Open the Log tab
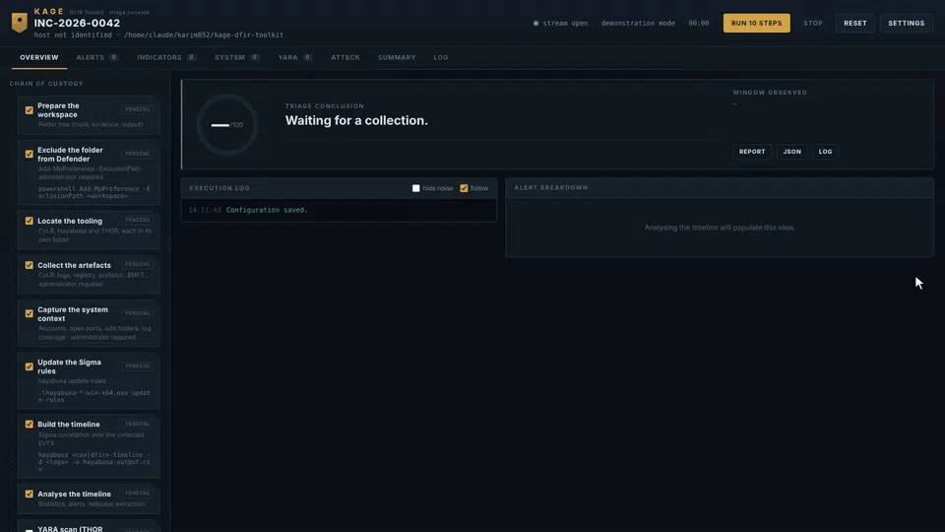This screenshot has width=945, height=532. click(x=441, y=57)
